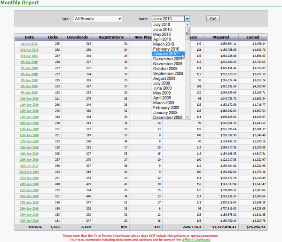Image resolution: width=282 pixels, height=242 pixels.
Task: Open the 21st Jun 2010 link
Action: pyautogui.click(x=29, y=166)
